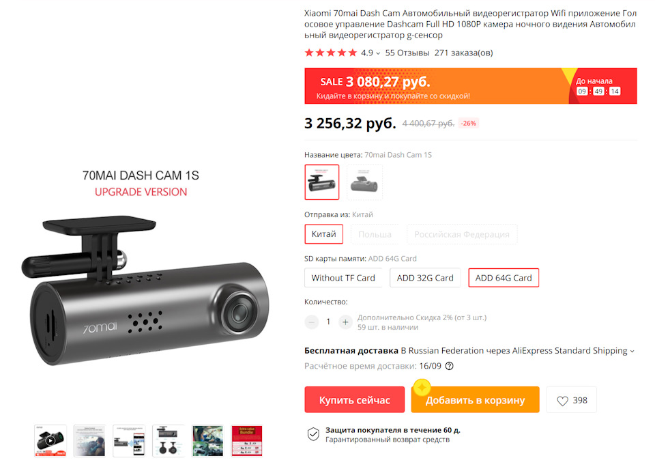Viewport: 655px width, 469px height.
Task: Expand AliExpress Standard Shipping options chevron
Action: (632, 351)
